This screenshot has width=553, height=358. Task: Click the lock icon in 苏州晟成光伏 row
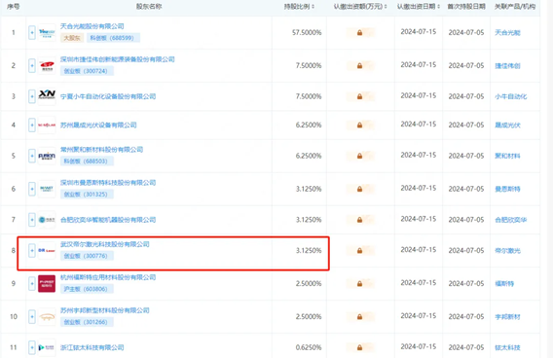tap(359, 125)
